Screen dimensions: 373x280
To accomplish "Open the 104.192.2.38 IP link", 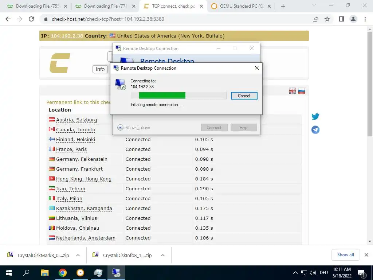I will (x=67, y=36).
